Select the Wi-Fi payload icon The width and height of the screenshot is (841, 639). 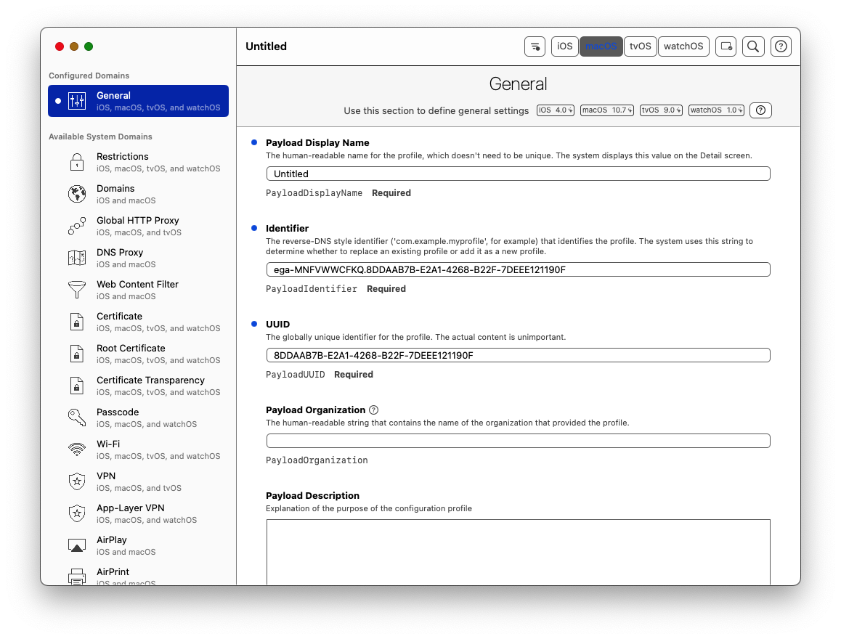[76, 449]
